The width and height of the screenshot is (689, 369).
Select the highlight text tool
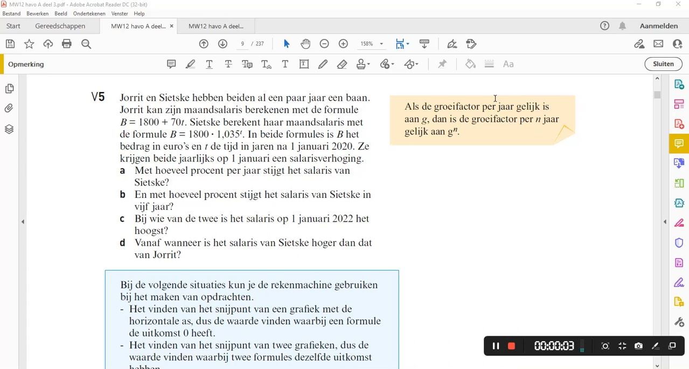click(190, 64)
